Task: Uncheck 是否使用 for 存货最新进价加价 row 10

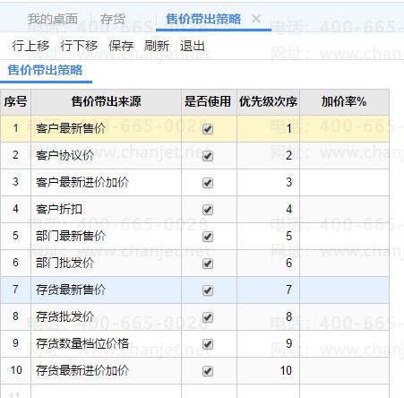Action: pos(208,371)
